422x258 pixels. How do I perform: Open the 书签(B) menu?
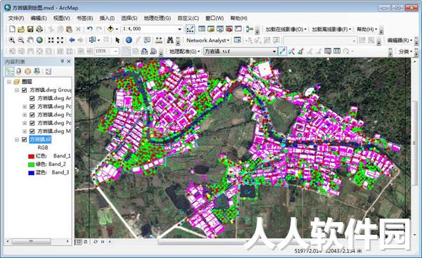(85, 18)
